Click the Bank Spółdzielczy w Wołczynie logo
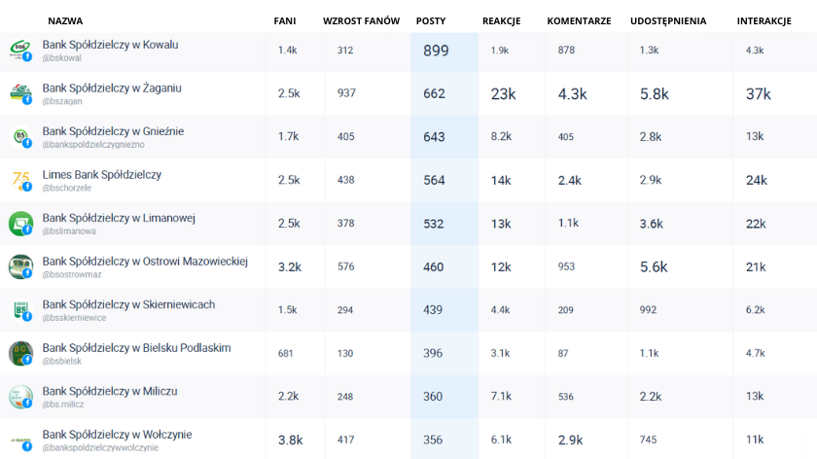Viewport: 817px width, 459px height. 20,440
